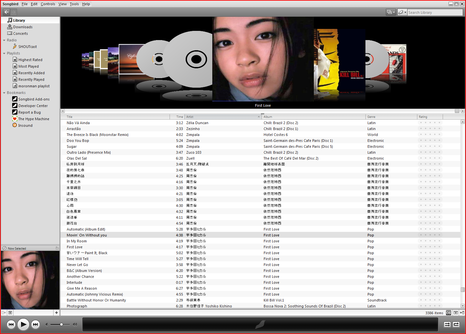Select the track Olas Del Sal
Image resolution: width=466 pixels, height=334 pixels.
(77, 158)
